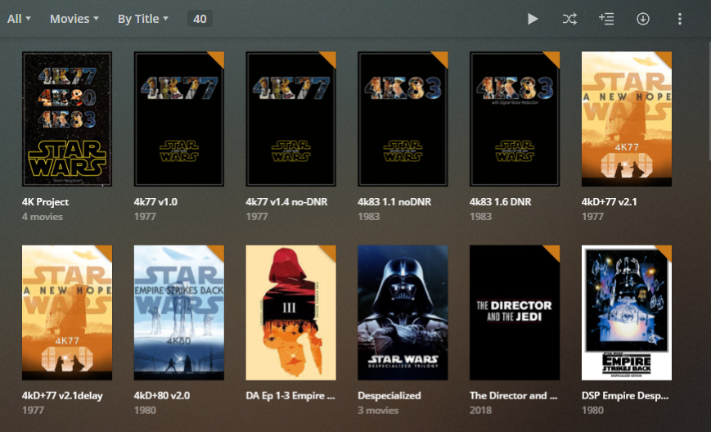Open the 4kD+77 v2.1 poster
Viewport: 711px width, 432px height.
point(627,119)
